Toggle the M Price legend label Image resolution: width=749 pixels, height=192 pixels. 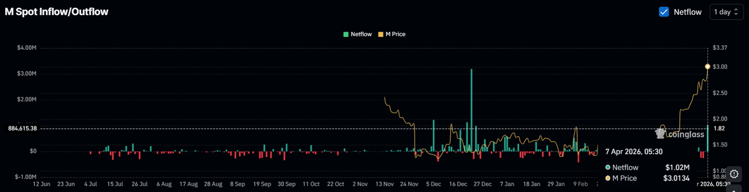pos(395,34)
